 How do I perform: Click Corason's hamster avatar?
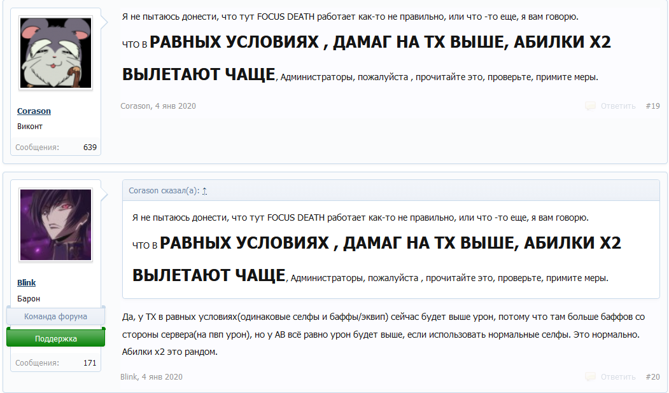coord(55,52)
